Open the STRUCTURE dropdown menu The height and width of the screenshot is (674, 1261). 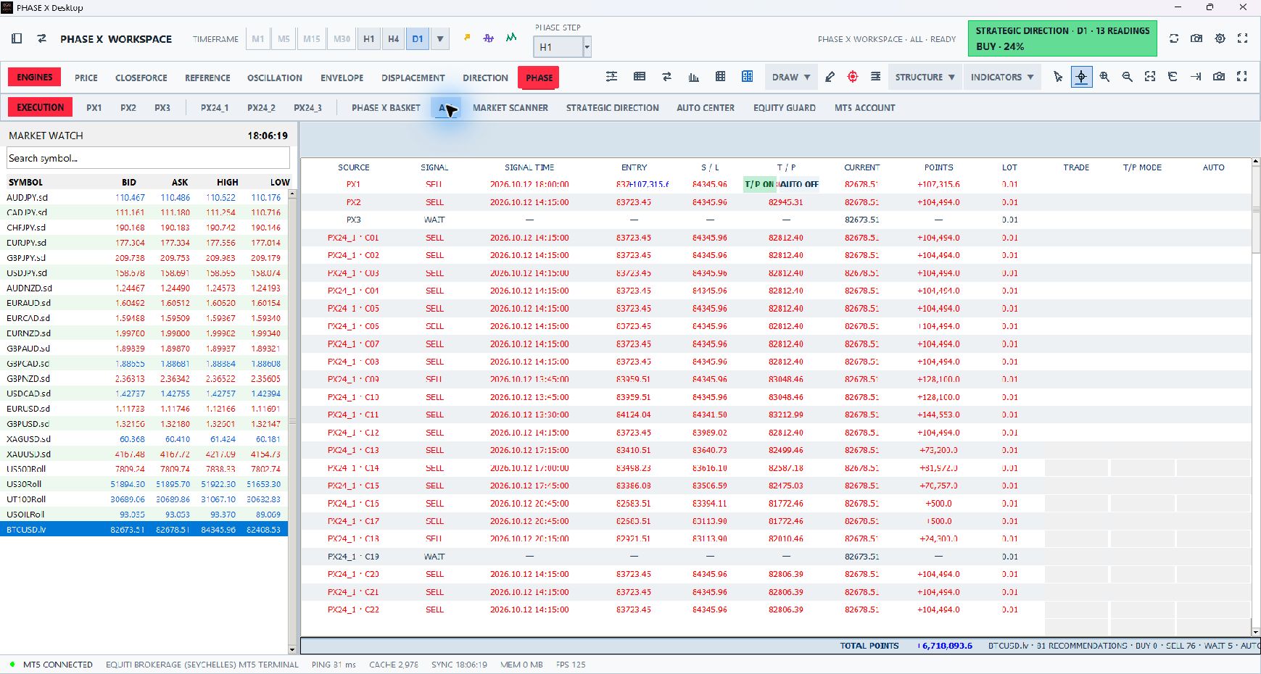pyautogui.click(x=925, y=77)
